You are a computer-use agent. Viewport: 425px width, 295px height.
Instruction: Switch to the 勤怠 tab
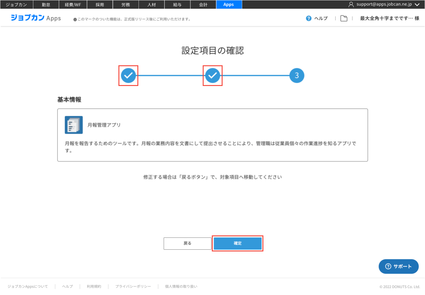[46, 4]
